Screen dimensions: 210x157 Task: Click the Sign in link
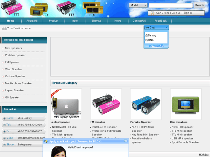pyautogui.click(x=188, y=13)
